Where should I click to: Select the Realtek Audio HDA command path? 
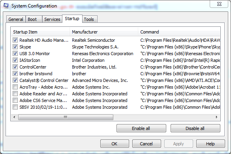pyautogui.click(x=180, y=40)
